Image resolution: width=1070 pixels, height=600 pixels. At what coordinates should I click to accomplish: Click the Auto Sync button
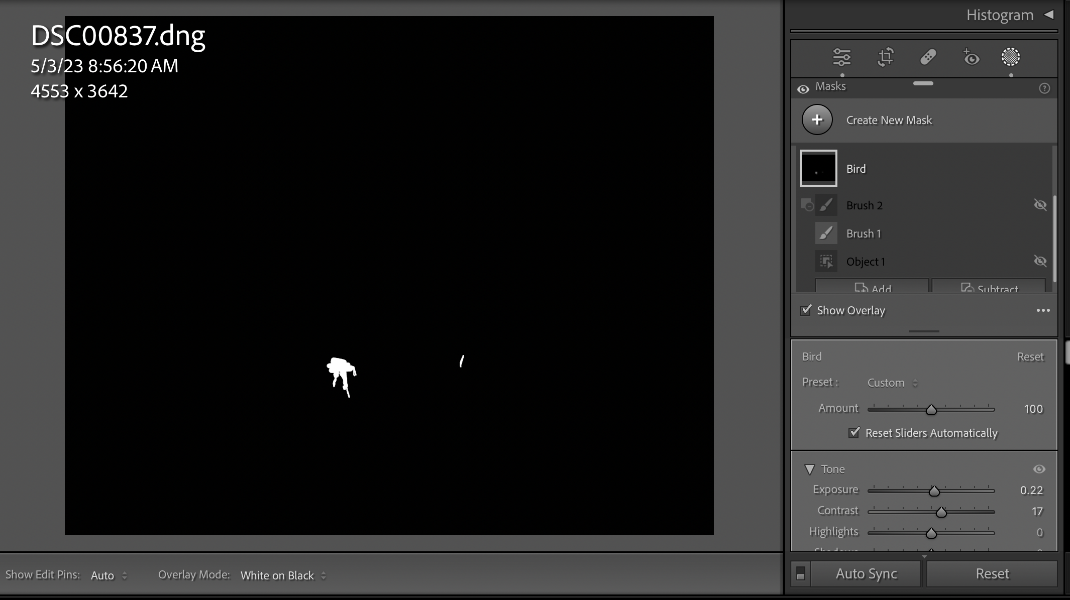coord(866,573)
